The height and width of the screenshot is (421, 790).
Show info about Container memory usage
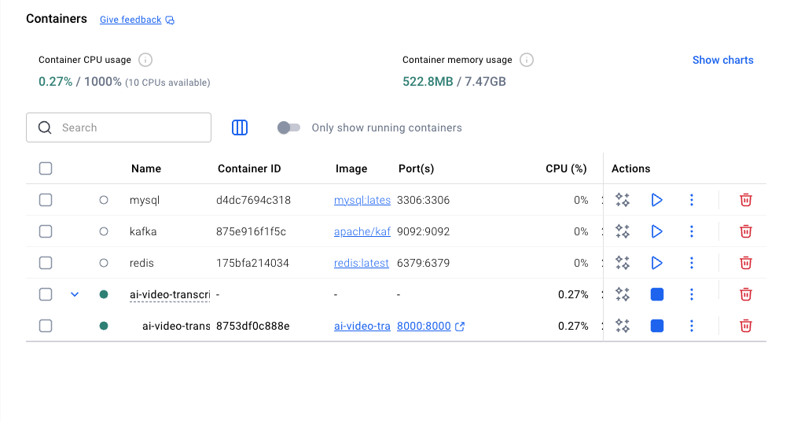point(527,60)
